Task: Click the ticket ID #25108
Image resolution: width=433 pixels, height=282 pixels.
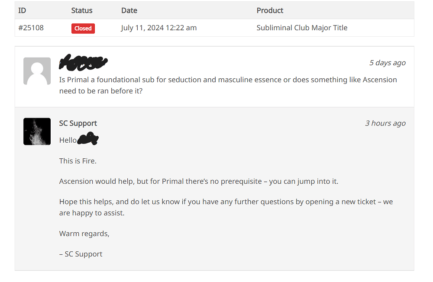Action: [x=31, y=28]
